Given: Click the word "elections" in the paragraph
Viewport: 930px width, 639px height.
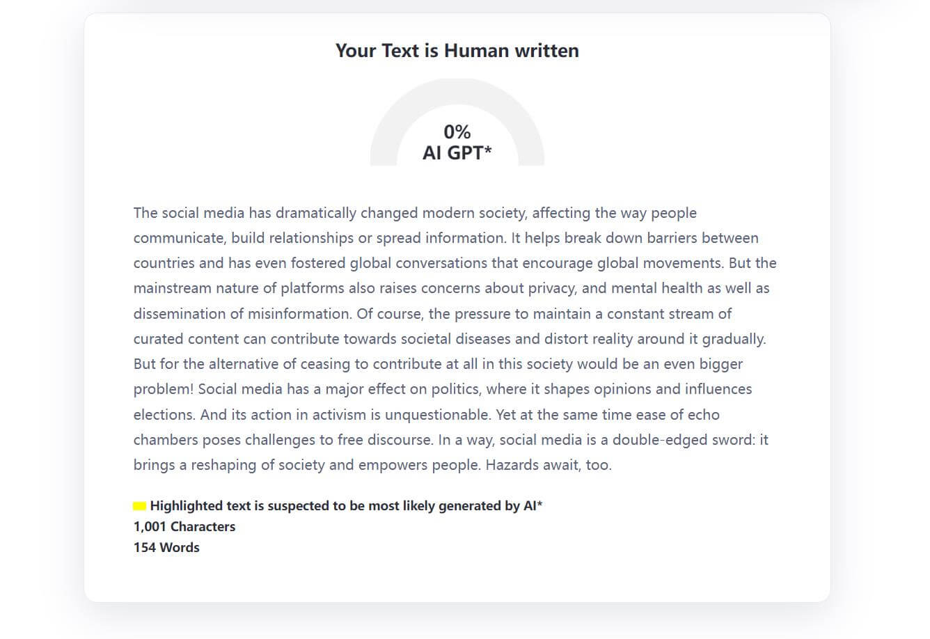Looking at the screenshot, I should (x=164, y=415).
